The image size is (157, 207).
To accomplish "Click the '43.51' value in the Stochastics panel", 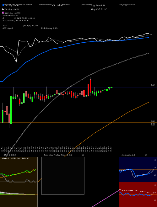I will (x=152, y=171).
